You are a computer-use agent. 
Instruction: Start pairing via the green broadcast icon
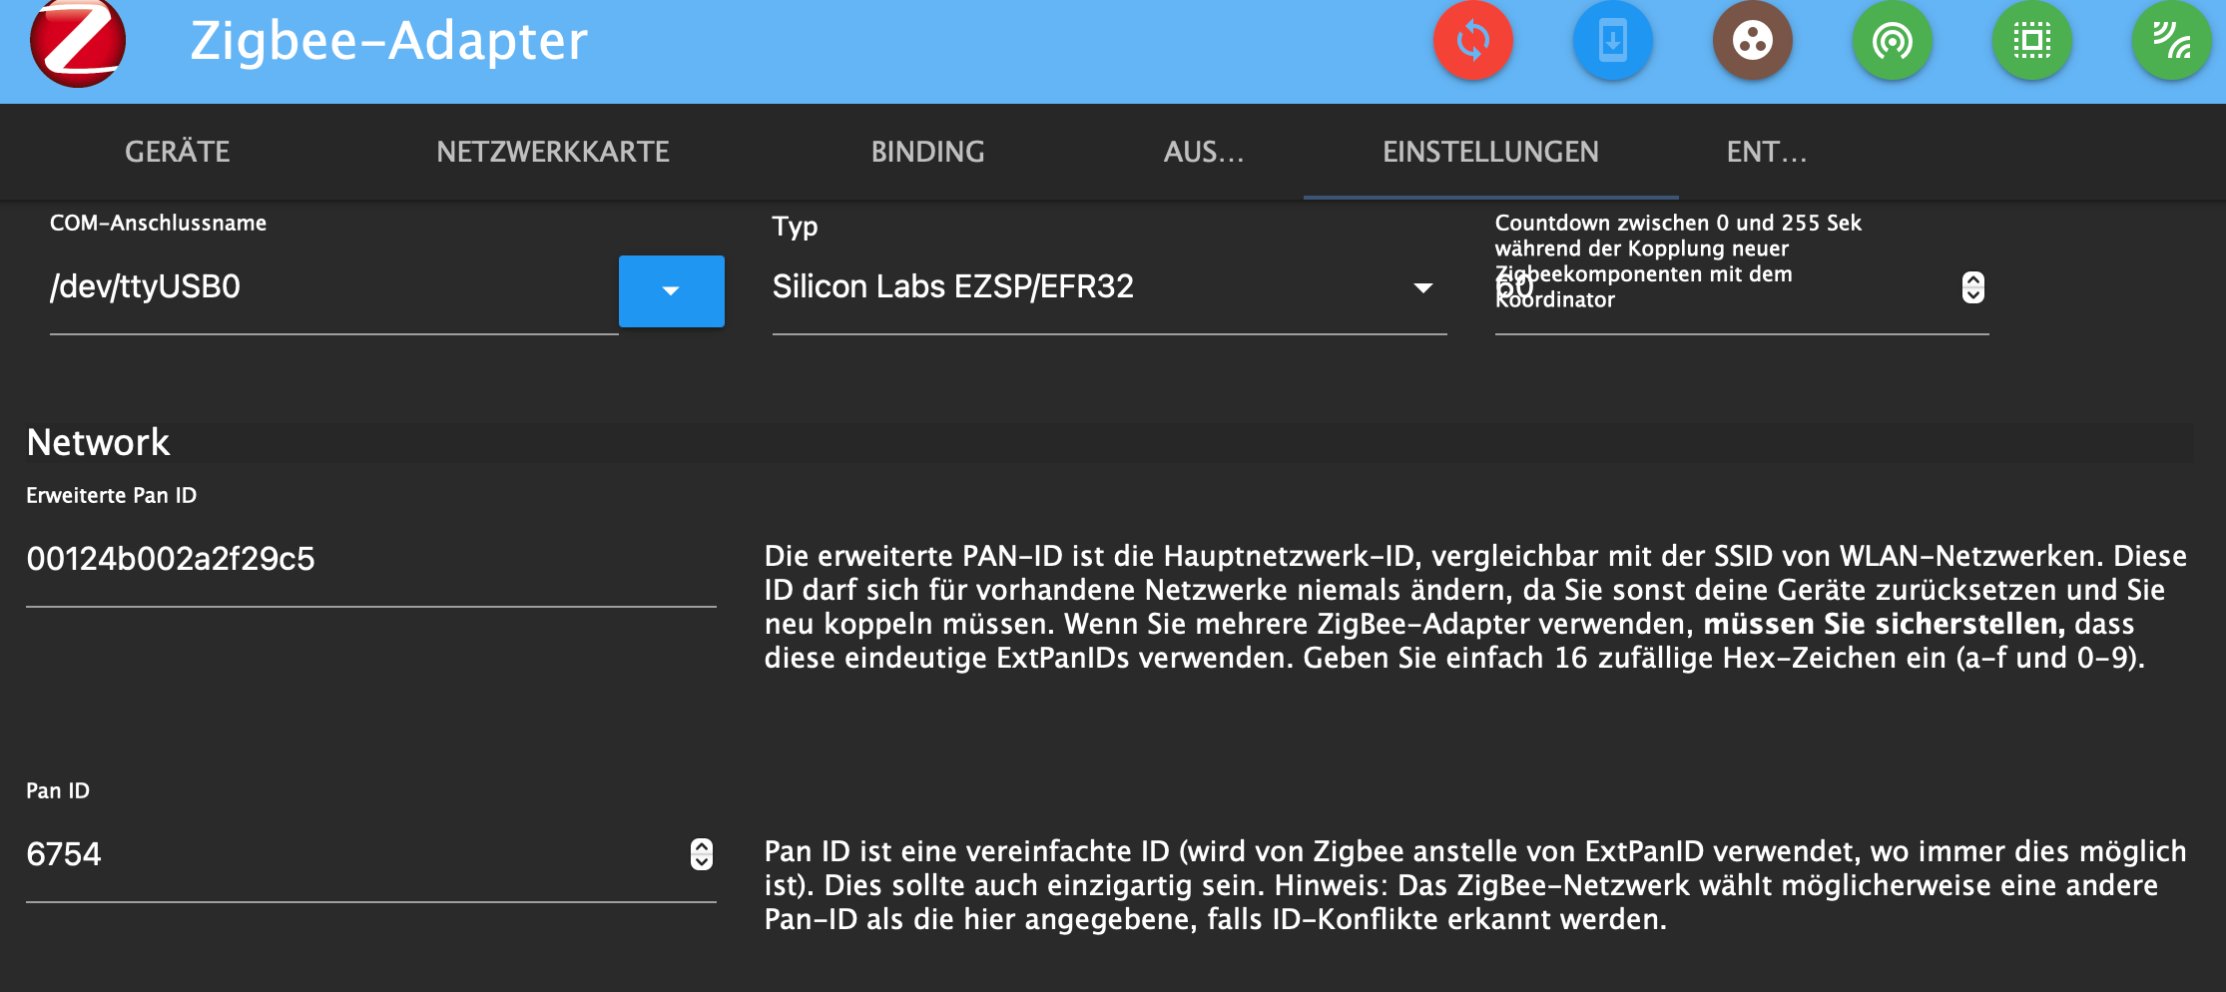tap(1892, 41)
